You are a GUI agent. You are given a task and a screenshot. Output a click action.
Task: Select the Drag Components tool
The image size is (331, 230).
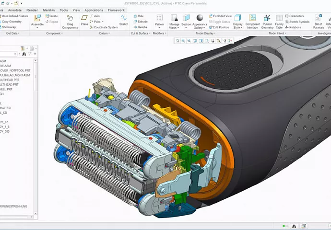pos(70,19)
